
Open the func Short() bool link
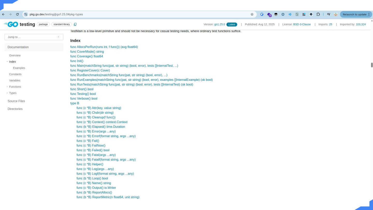click(82, 89)
